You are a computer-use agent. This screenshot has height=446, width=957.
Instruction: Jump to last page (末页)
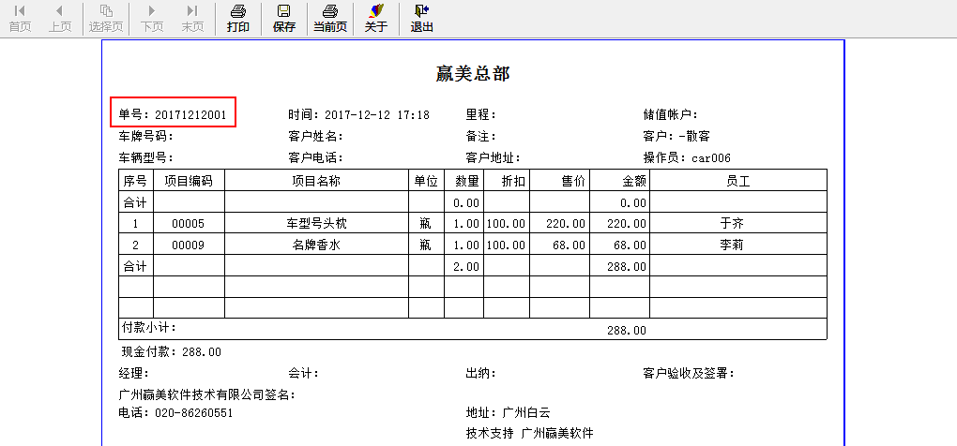tap(192, 18)
